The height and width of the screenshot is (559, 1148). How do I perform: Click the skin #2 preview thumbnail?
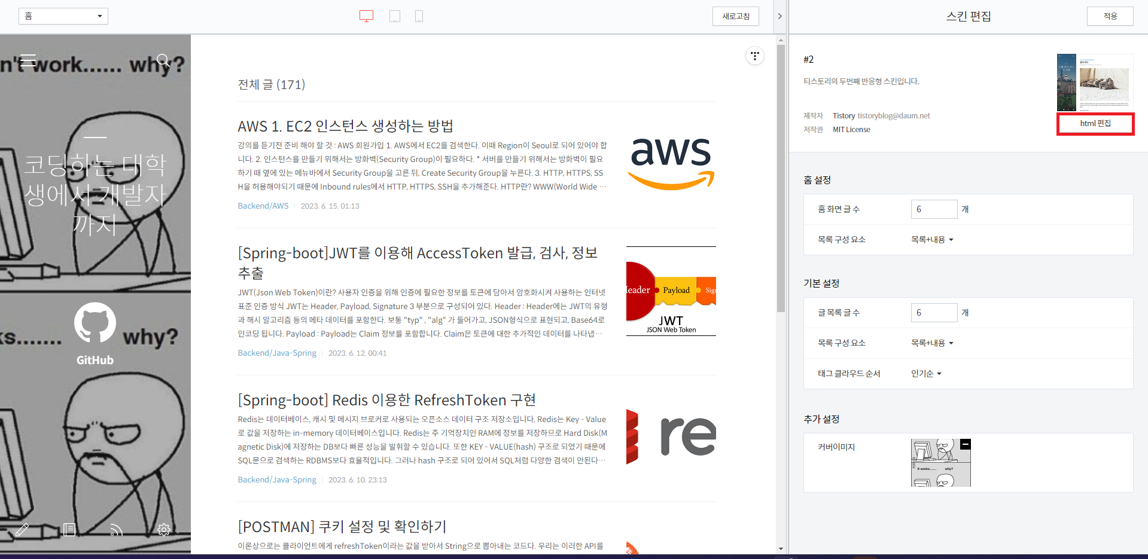[x=1095, y=83]
